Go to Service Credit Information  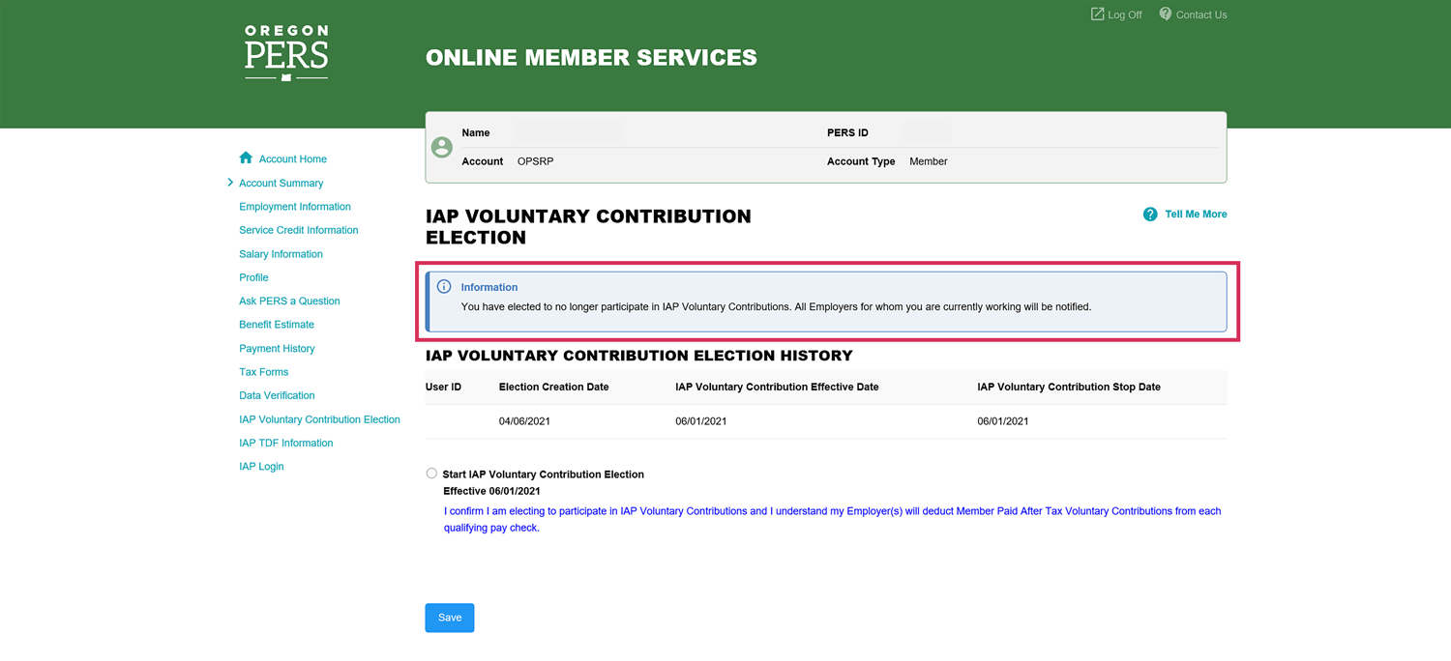(298, 230)
